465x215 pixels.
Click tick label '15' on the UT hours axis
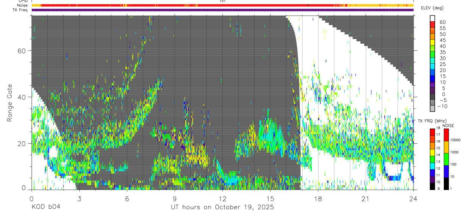270,198
